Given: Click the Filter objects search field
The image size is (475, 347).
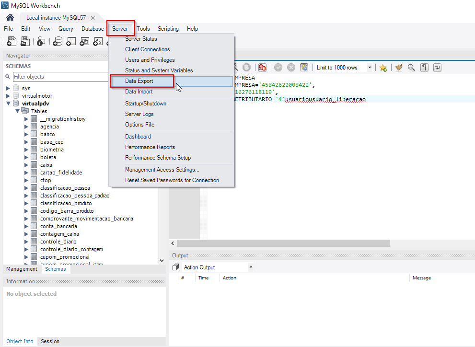Looking at the screenshot, I should [x=60, y=77].
